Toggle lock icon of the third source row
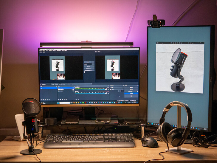 point(74,91)
